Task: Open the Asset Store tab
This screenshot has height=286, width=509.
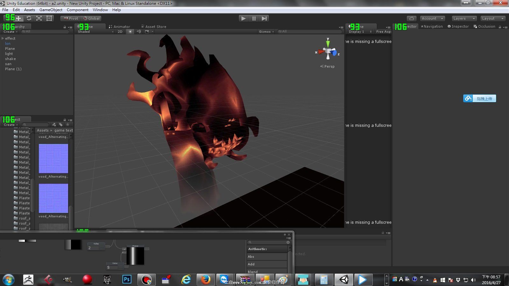Action: (x=153, y=27)
